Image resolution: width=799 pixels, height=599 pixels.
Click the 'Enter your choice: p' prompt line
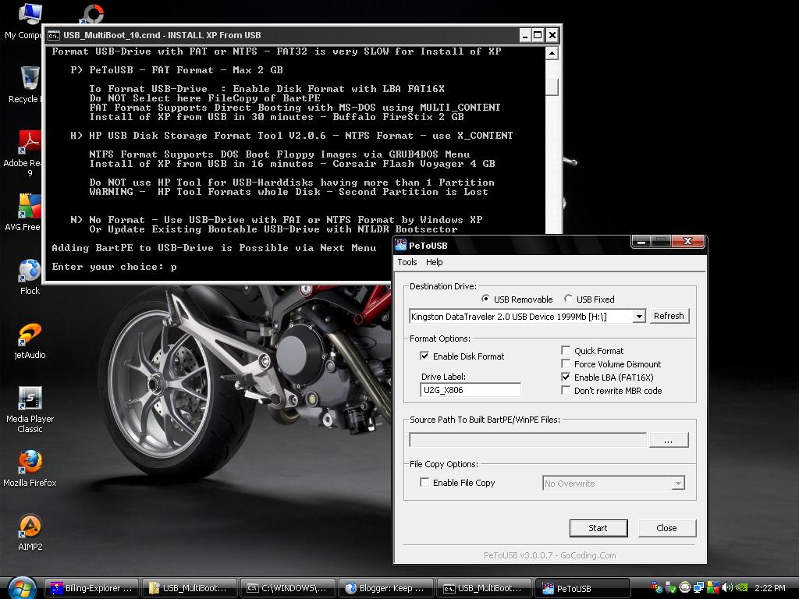coord(114,267)
